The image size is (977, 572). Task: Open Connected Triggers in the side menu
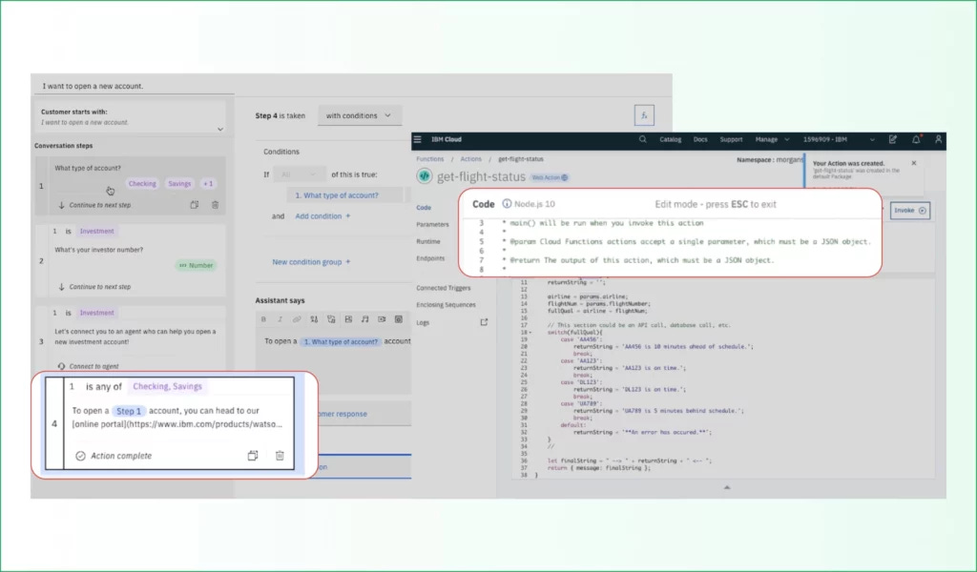(x=444, y=288)
